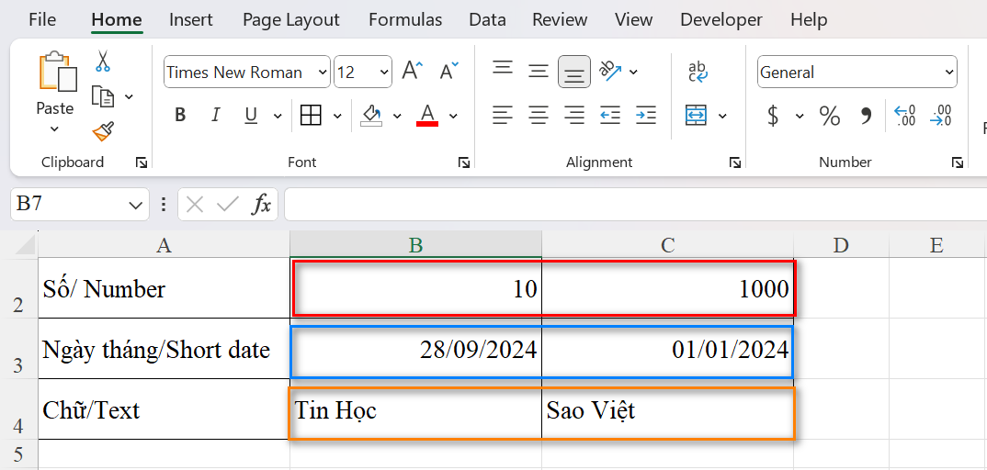Open the Times New Roman font dropdown
This screenshot has height=470, width=987.
(x=323, y=73)
